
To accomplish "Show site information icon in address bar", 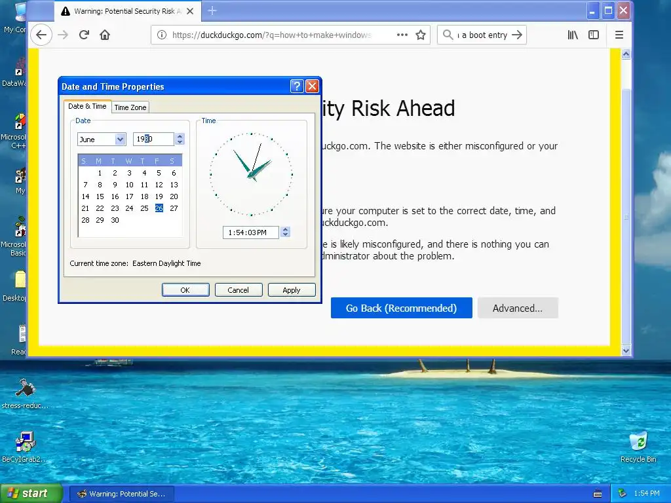I will click(x=162, y=35).
